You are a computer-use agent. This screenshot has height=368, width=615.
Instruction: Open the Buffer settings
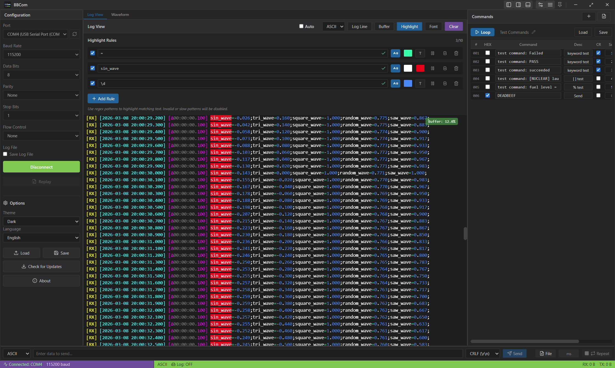(x=384, y=26)
